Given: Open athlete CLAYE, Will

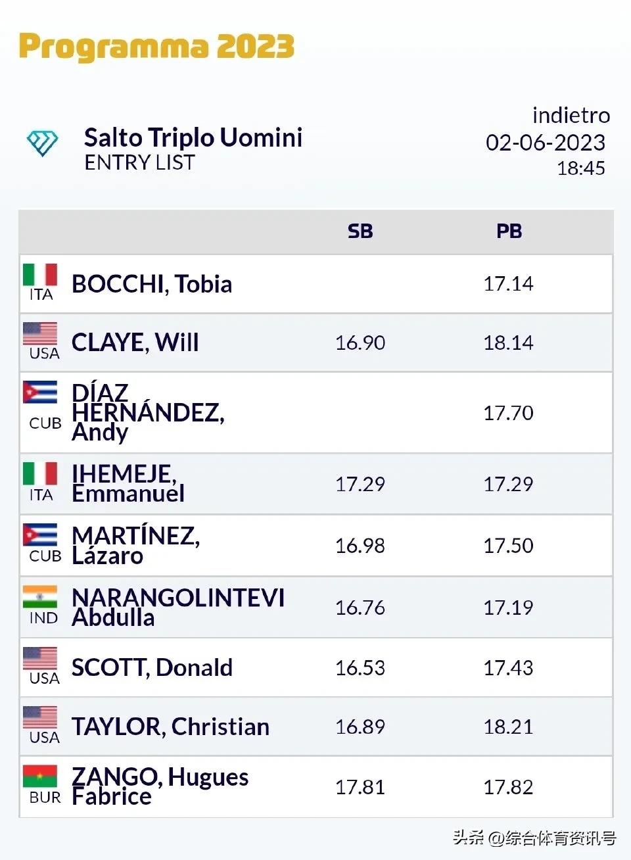Looking at the screenshot, I should (x=135, y=343).
